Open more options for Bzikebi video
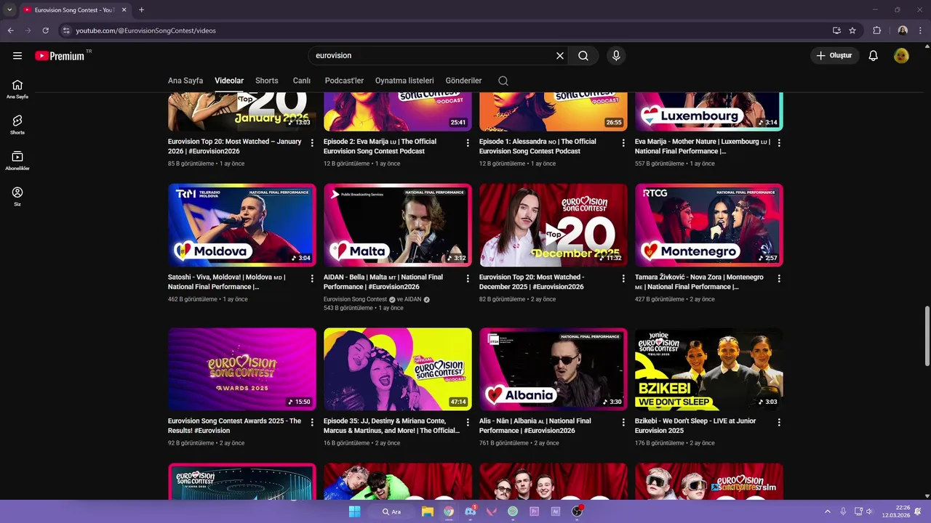 pyautogui.click(x=779, y=422)
